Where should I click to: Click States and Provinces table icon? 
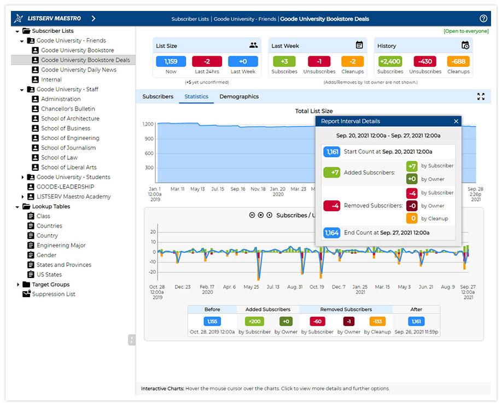[x=31, y=265]
